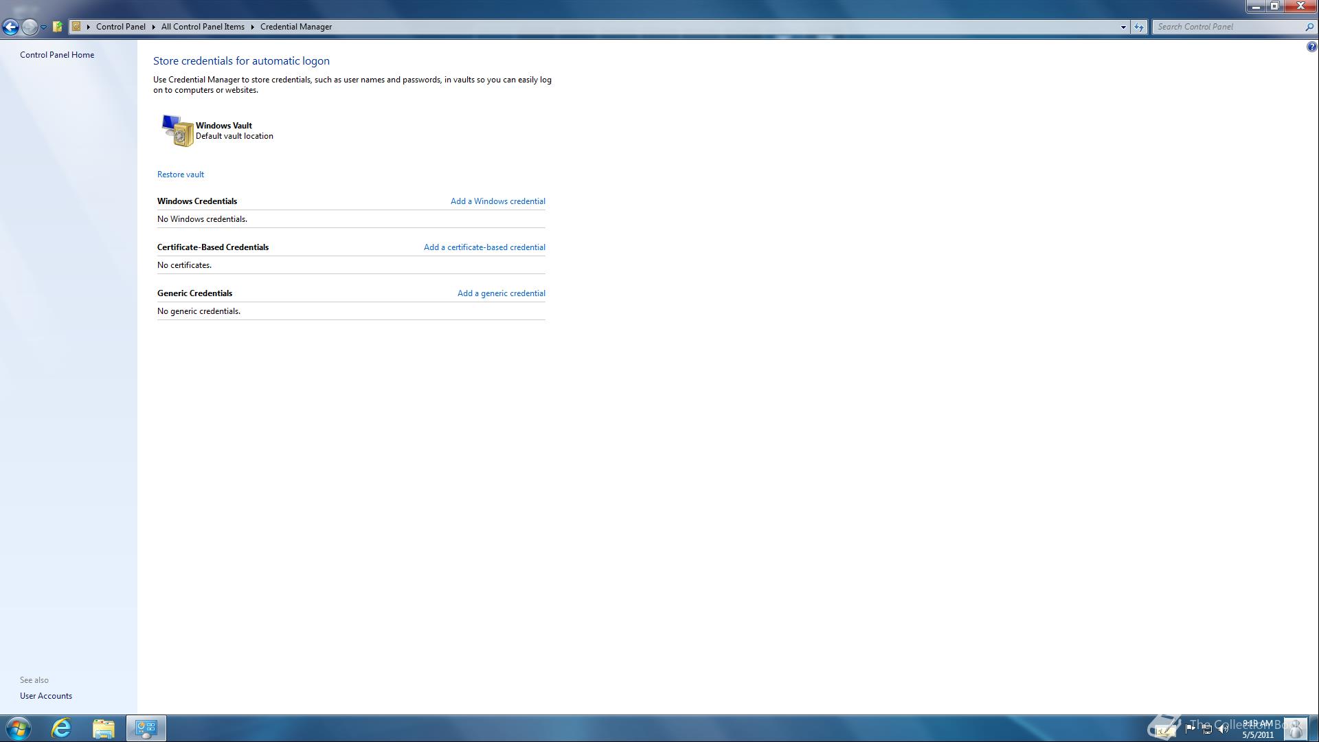Open the Windows Start menu
This screenshot has width=1319, height=742.
point(19,728)
